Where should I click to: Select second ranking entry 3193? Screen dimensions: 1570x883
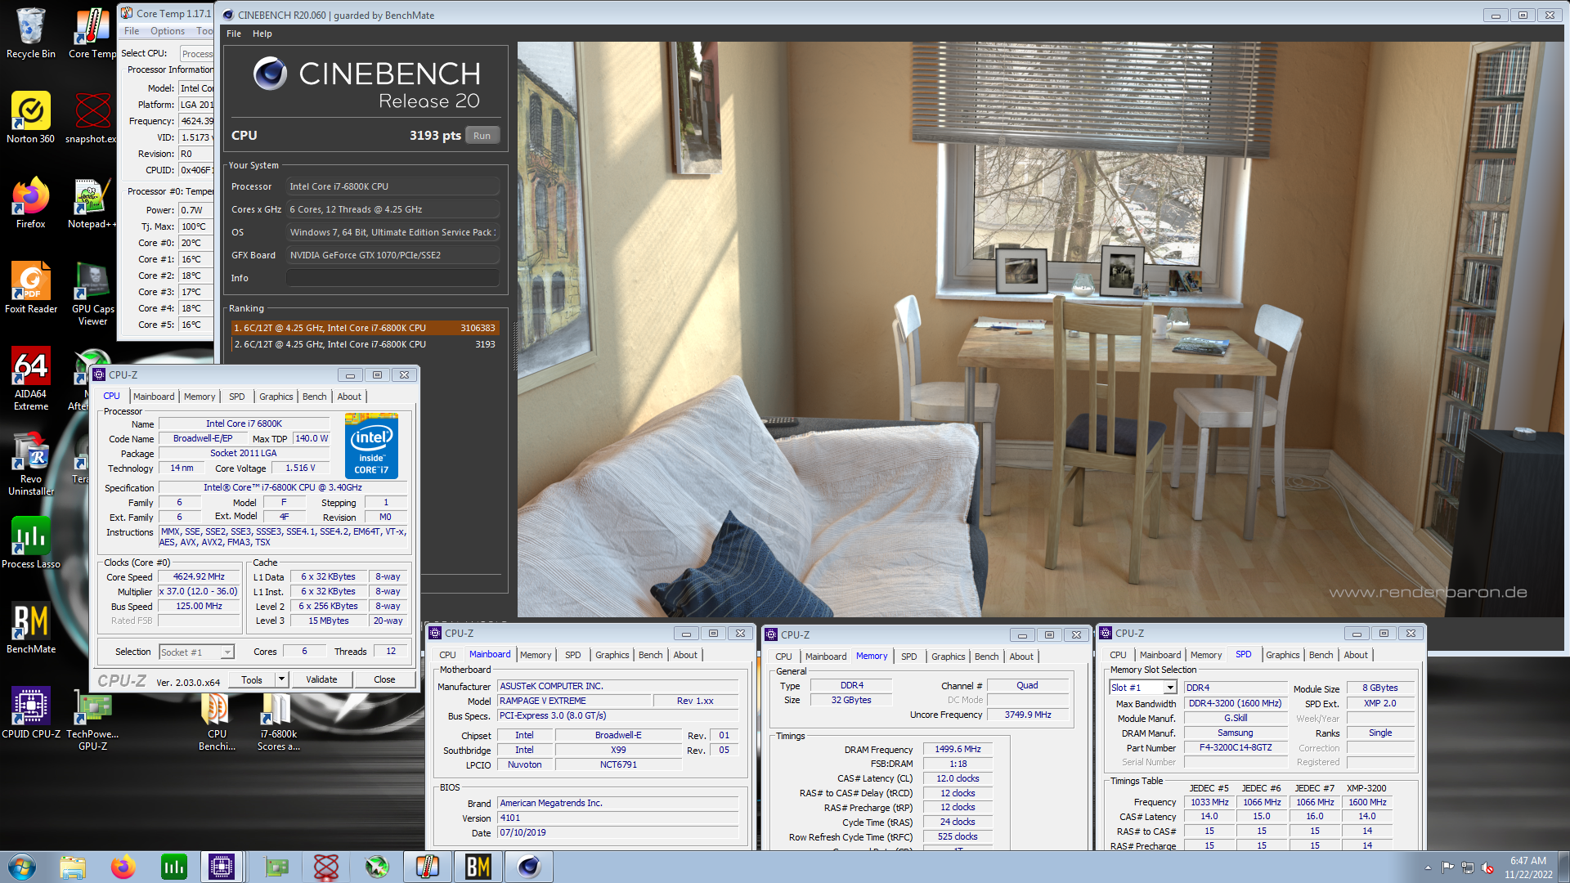click(x=365, y=344)
